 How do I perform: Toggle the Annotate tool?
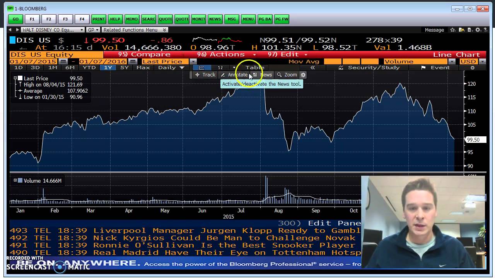tap(234, 75)
